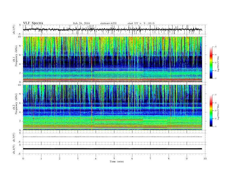This screenshot has width=231, height=178.
Task: Click the 6 kHz tick on ch.2 spectrogram
Action: (20, 103)
